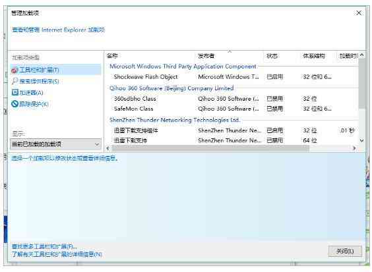
Task: Sort by the 体系结构 column header
Action: point(314,56)
